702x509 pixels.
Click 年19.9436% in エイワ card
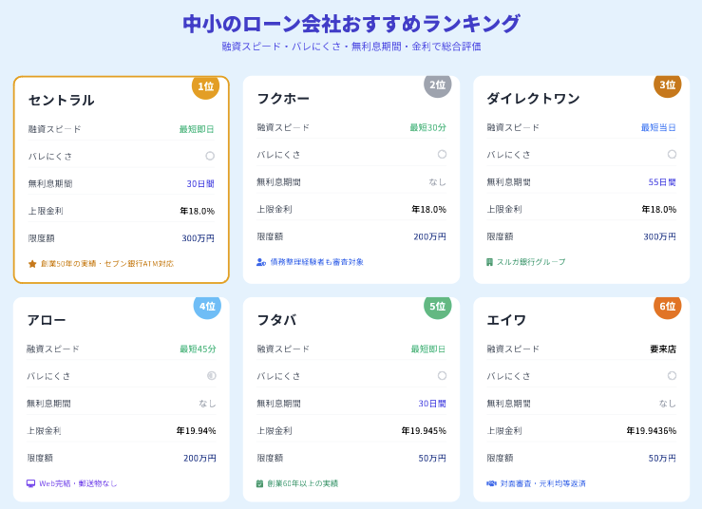[x=652, y=431]
